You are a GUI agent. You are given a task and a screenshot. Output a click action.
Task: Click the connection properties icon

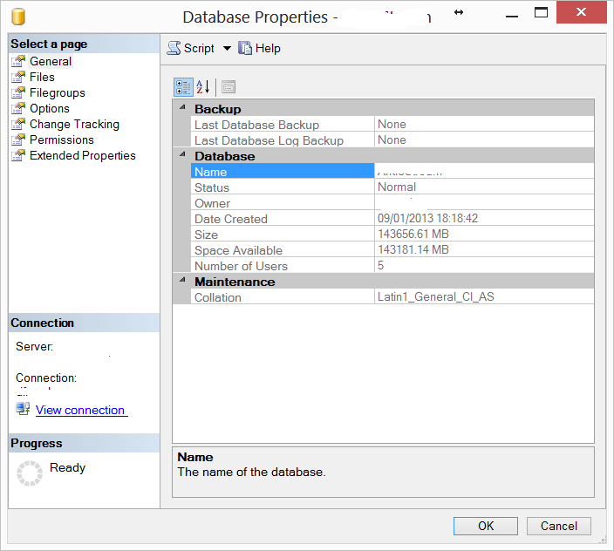(x=23, y=409)
